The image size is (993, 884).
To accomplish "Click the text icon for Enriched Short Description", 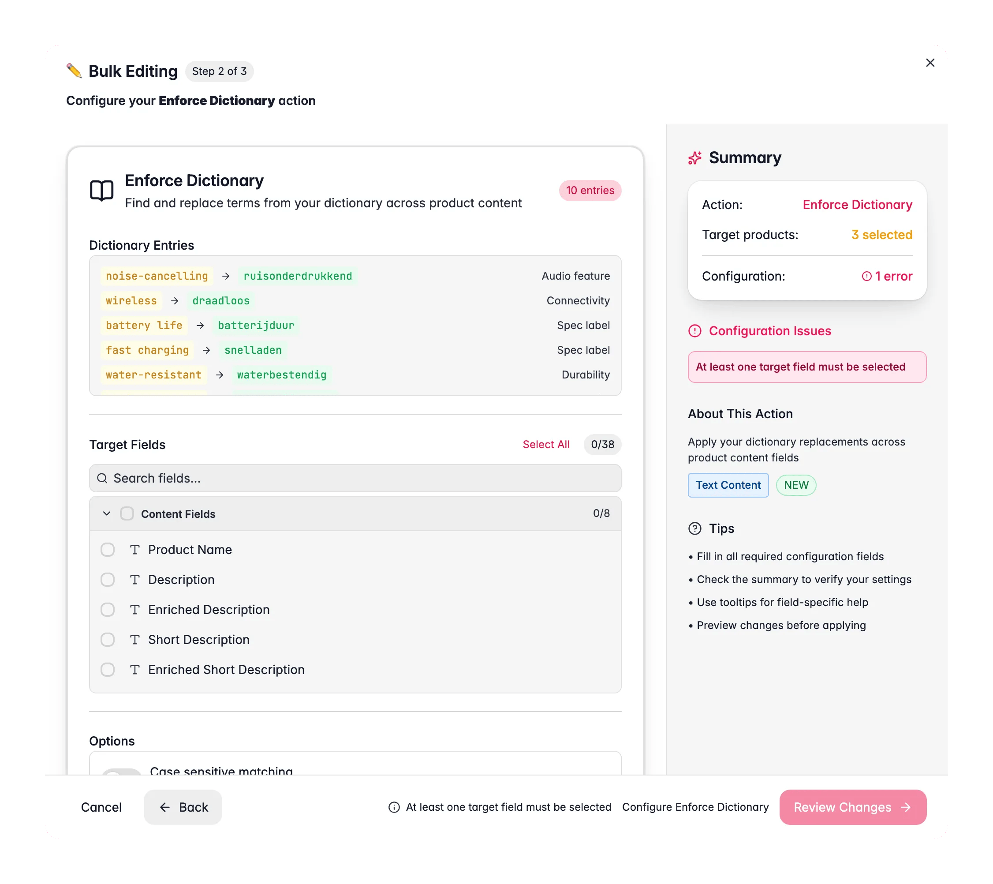I will (134, 670).
